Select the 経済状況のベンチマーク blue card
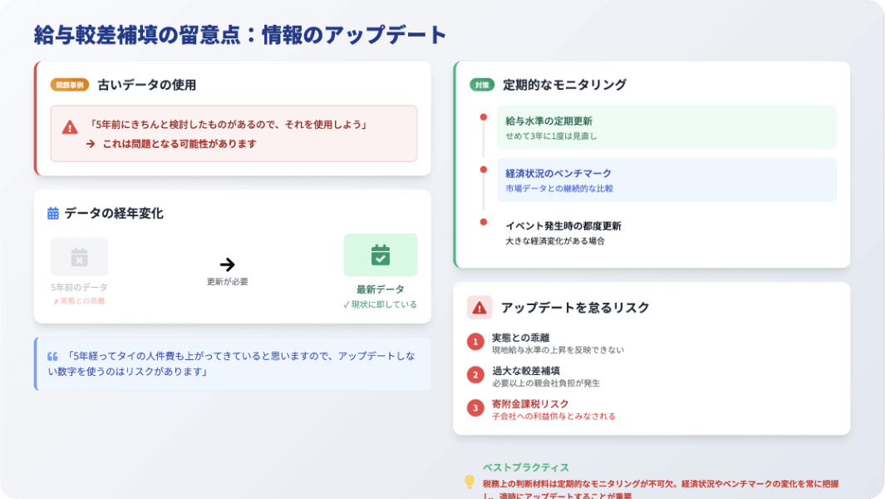 click(667, 180)
